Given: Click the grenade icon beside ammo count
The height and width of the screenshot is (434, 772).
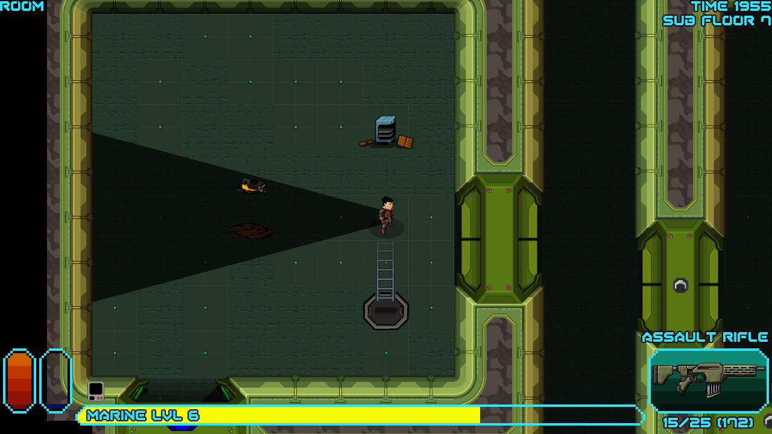Looking at the screenshot, I should tap(768, 421).
